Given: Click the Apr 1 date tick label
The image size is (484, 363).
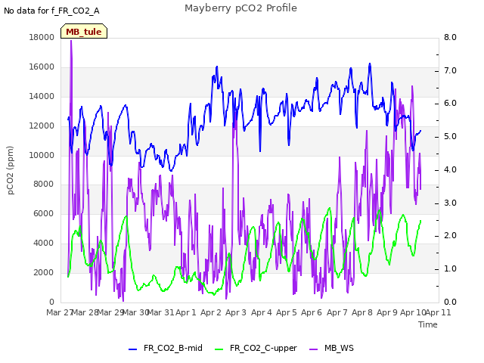Looking at the screenshot, I should (x=186, y=312).
